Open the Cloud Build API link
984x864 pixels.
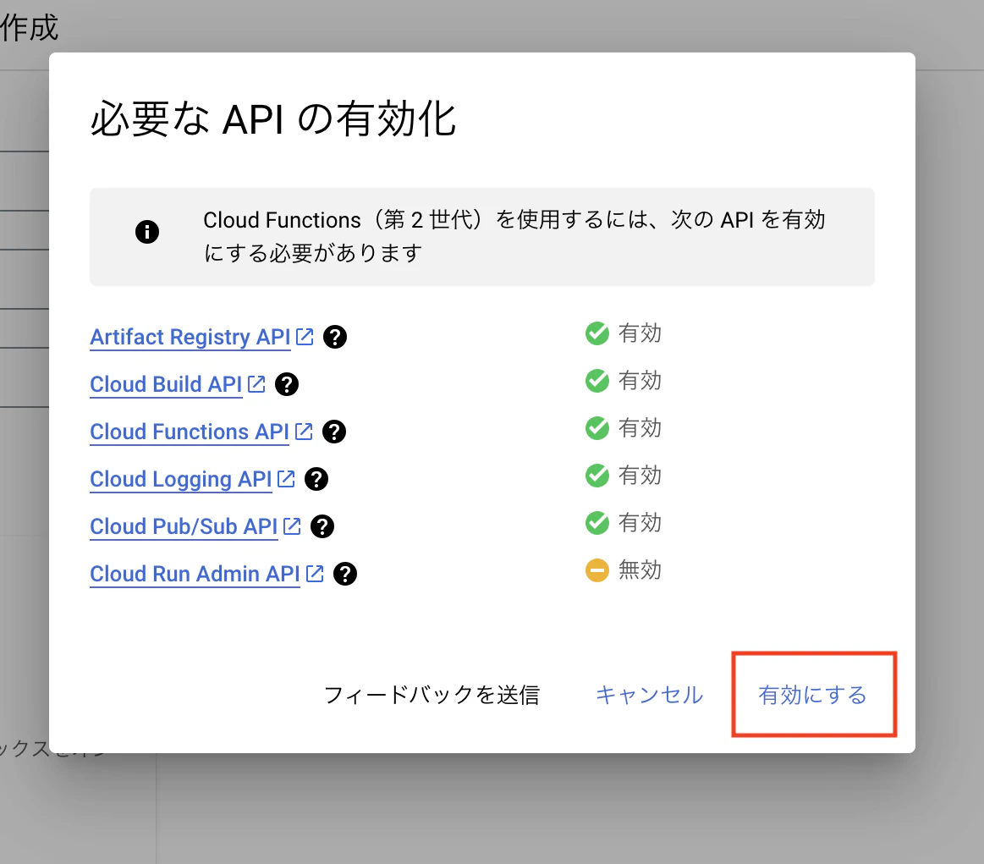pyautogui.click(x=166, y=384)
